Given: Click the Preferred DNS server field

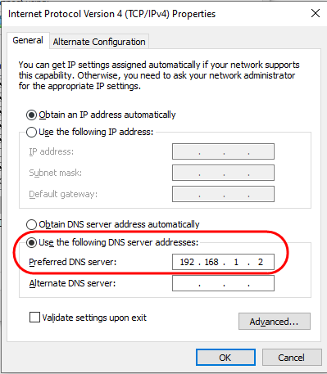Looking at the screenshot, I should tap(223, 262).
